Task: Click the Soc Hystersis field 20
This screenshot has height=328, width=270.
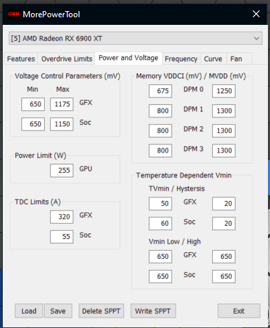Action: pos(224,224)
